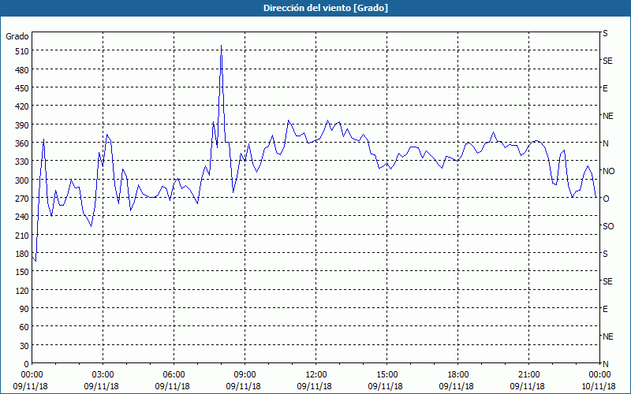The height and width of the screenshot is (394, 631).
Task: Click the y-axis value 270
Action: pos(21,199)
